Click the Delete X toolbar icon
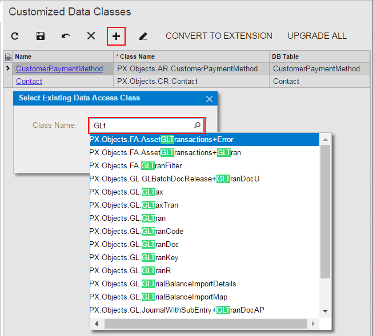Screen dimensions: 373x336 click(x=91, y=36)
